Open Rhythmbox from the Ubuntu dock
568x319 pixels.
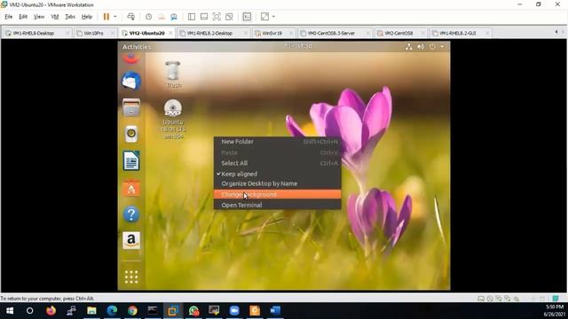131,134
